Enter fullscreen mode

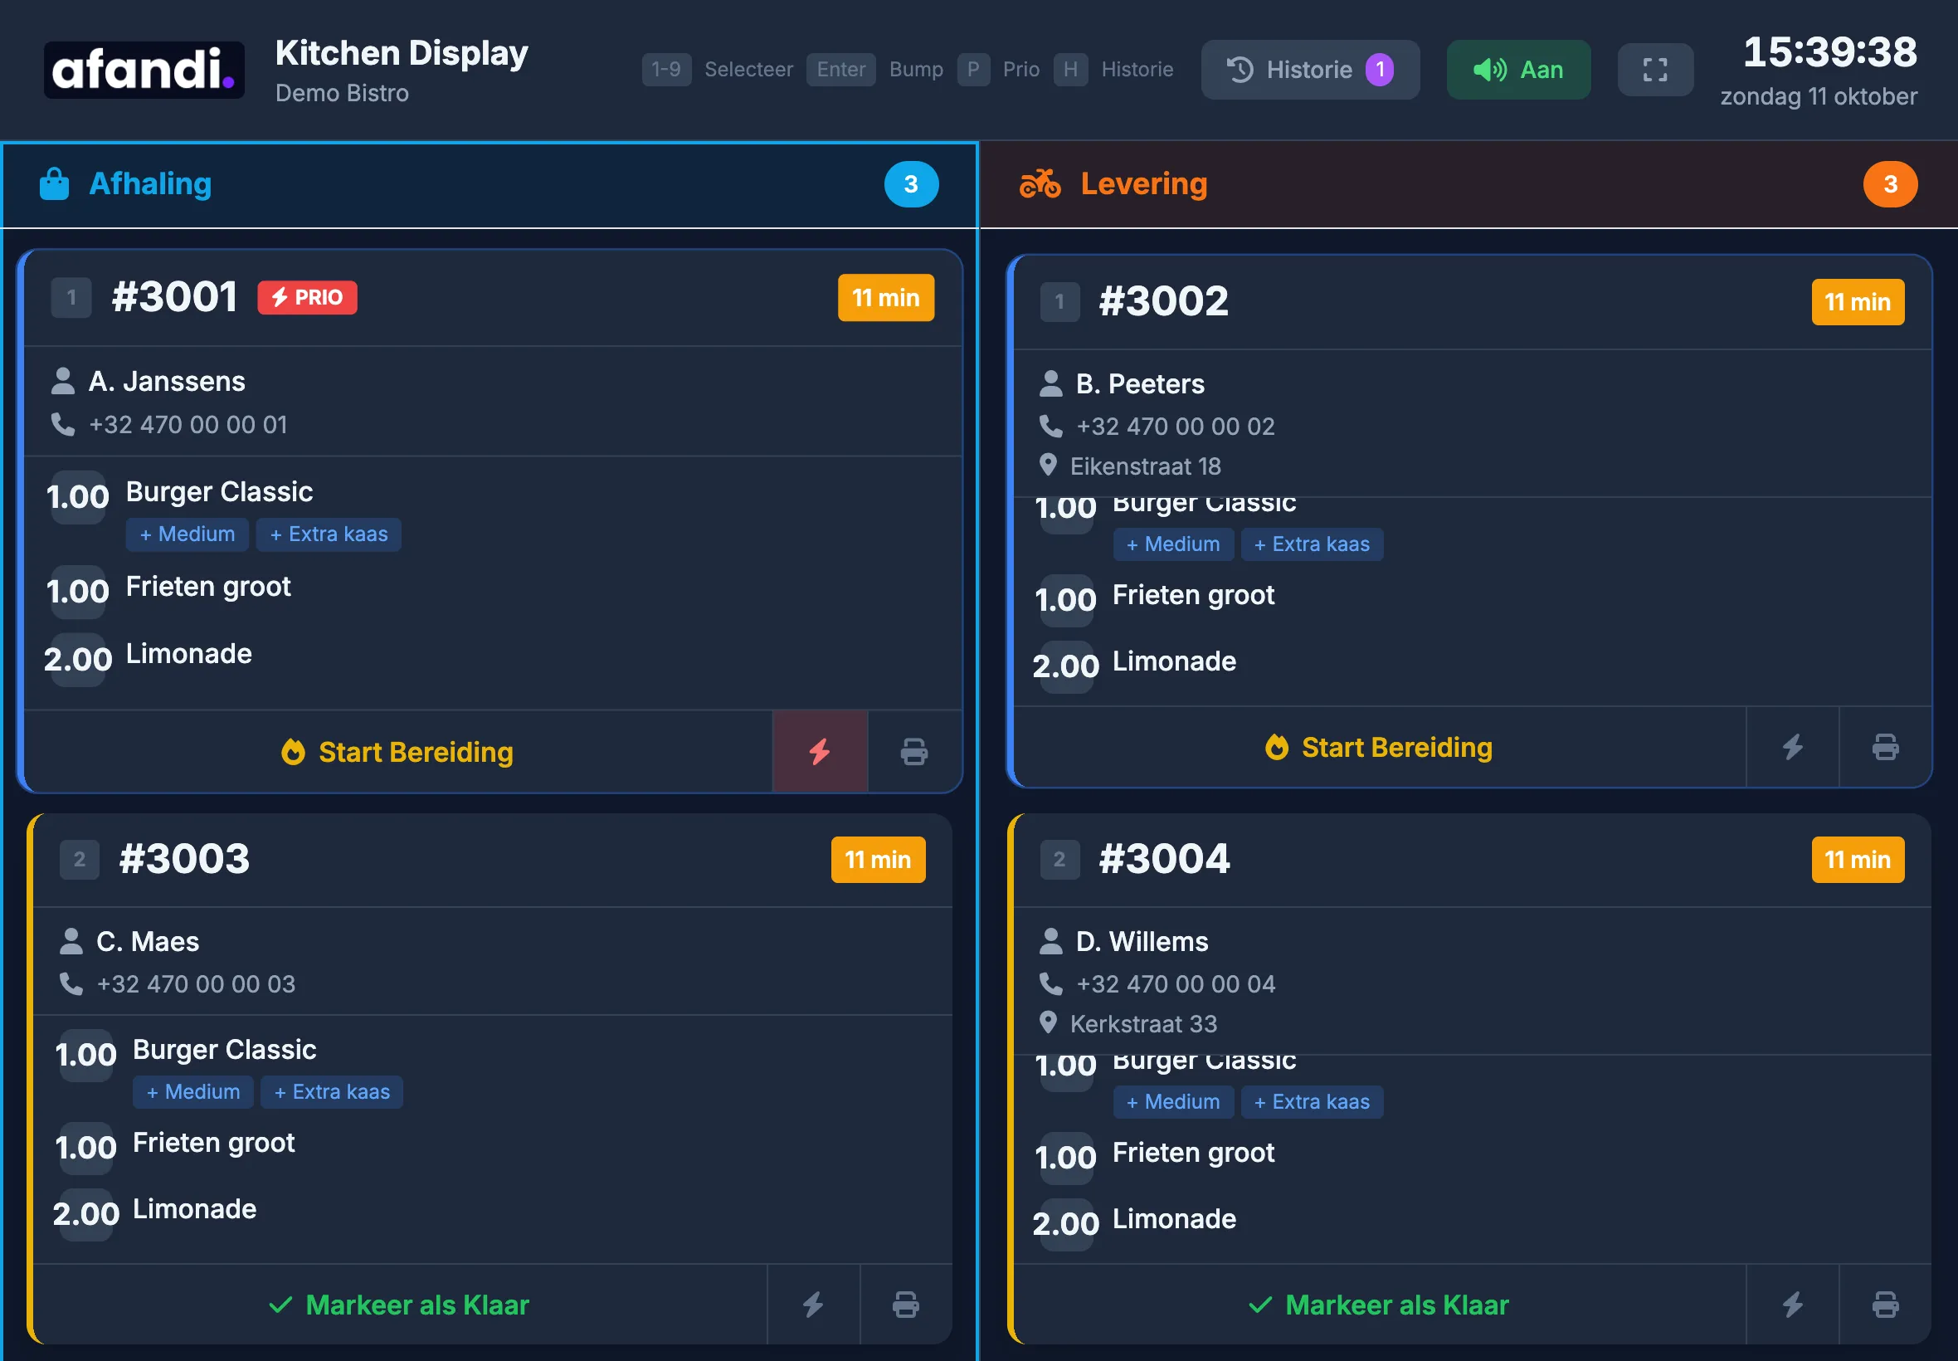[x=1654, y=69]
